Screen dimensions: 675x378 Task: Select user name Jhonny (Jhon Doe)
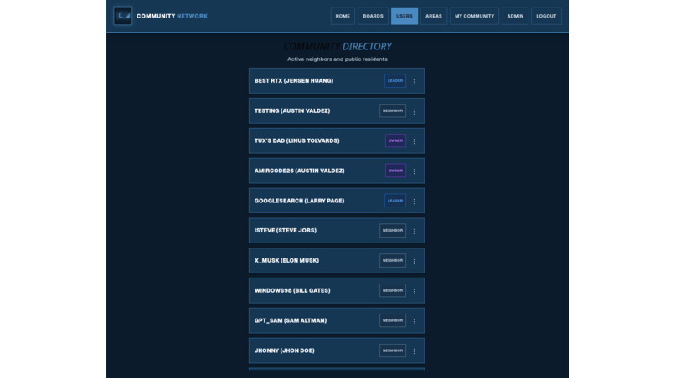click(x=284, y=350)
